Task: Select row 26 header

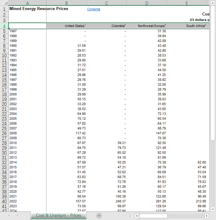Action: (x=4, y=133)
